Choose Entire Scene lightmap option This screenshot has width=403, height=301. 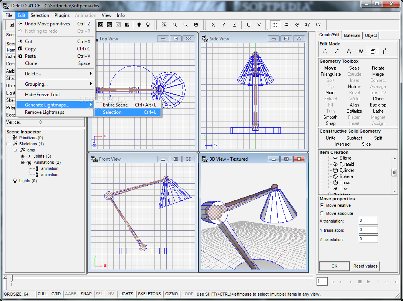pos(128,105)
